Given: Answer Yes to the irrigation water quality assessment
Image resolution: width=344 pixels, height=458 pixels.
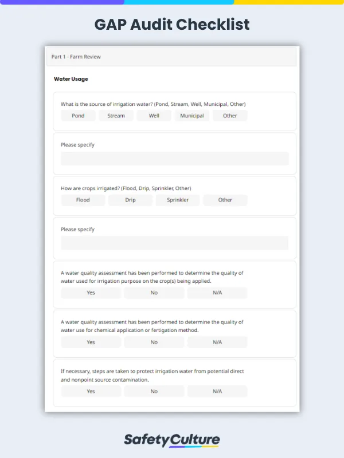Looking at the screenshot, I should point(91,293).
